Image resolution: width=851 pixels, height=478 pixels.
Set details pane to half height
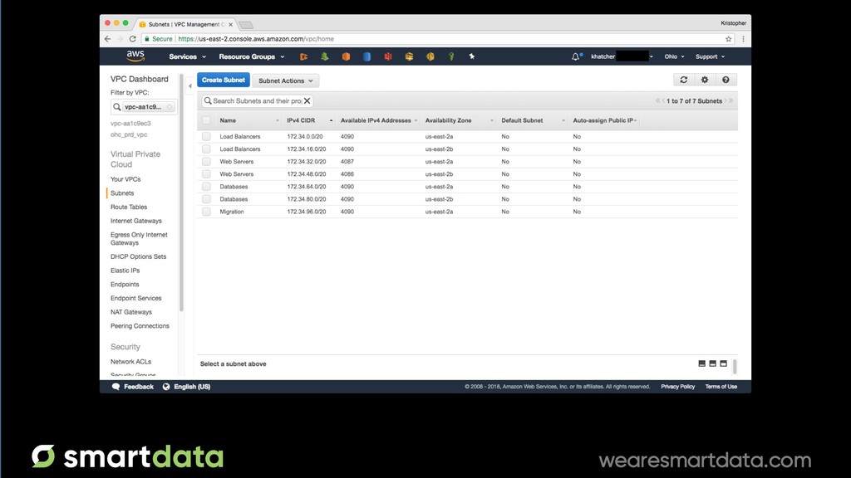(x=712, y=363)
